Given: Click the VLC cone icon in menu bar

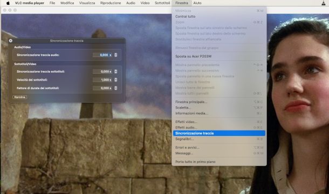Looking at the screenshot, I should pyautogui.click(x=323, y=3).
